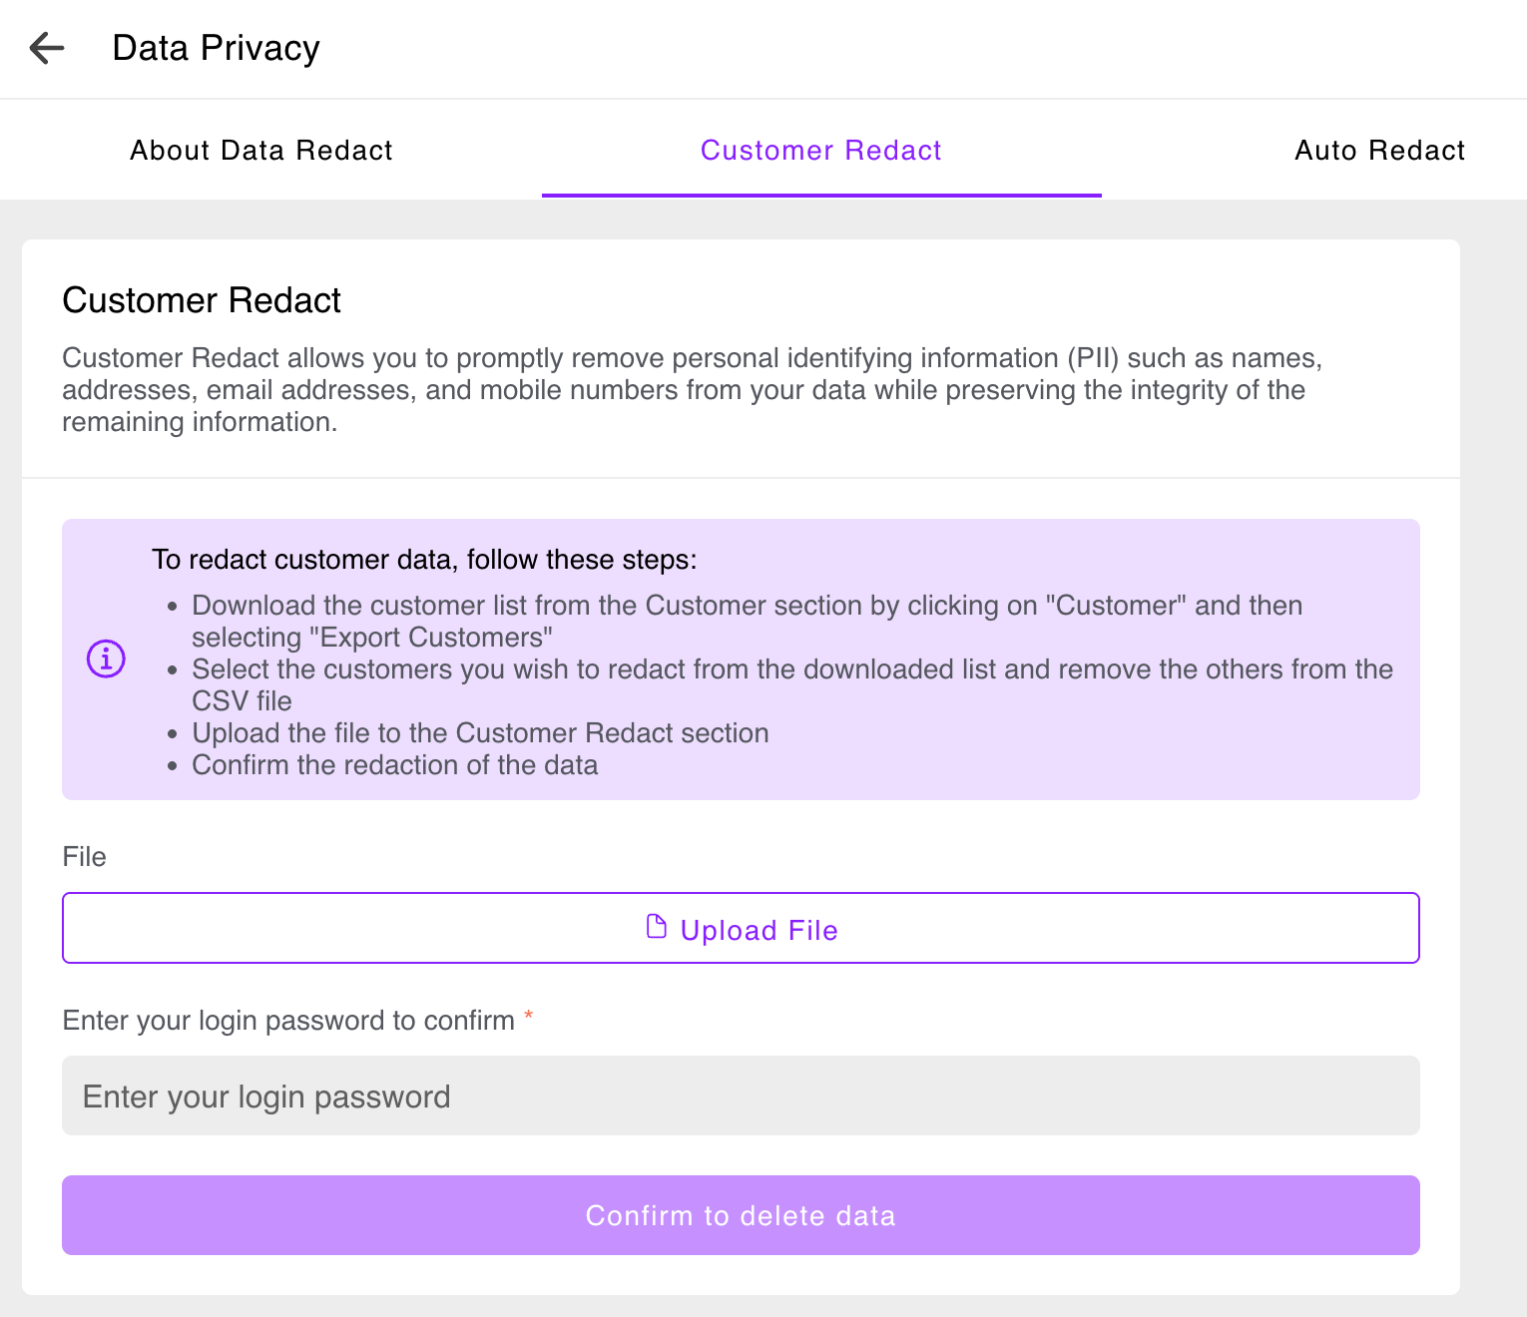Click the Customer Redact description paragraph
The image size is (1527, 1317).
[x=693, y=390]
